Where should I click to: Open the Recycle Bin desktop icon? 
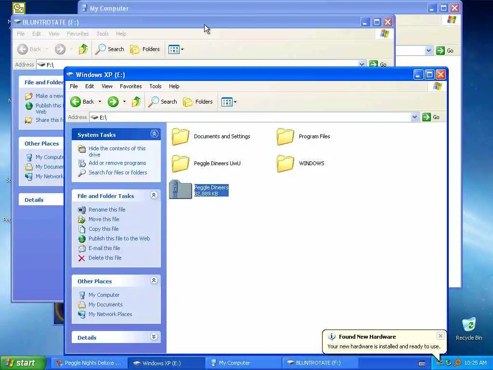pos(469,329)
